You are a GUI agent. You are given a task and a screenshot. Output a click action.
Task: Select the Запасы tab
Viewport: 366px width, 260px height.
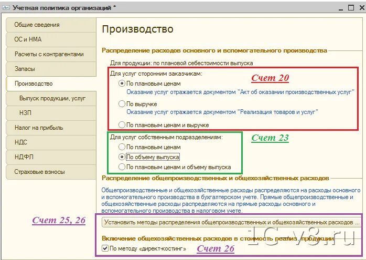[51, 69]
